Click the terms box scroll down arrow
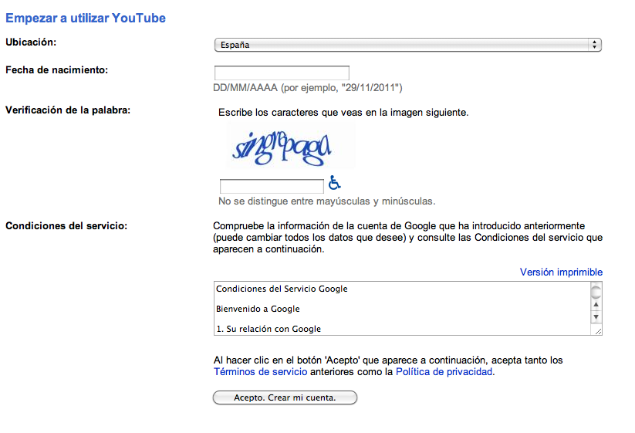The image size is (635, 433). click(596, 316)
